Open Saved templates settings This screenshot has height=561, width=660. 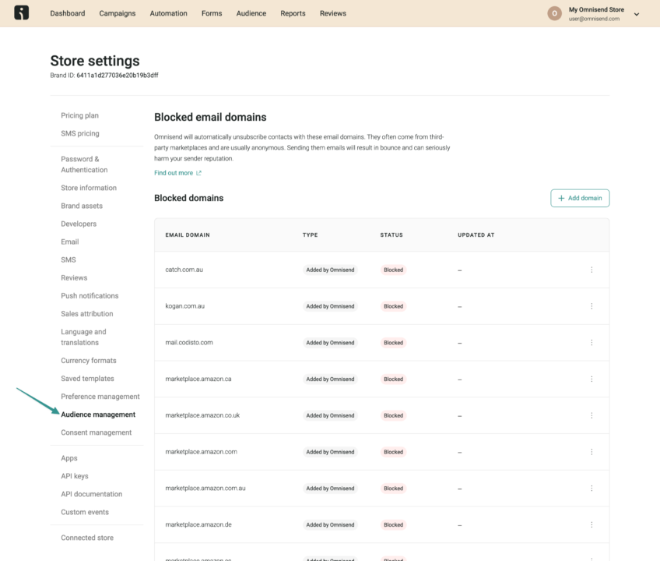pyautogui.click(x=87, y=379)
